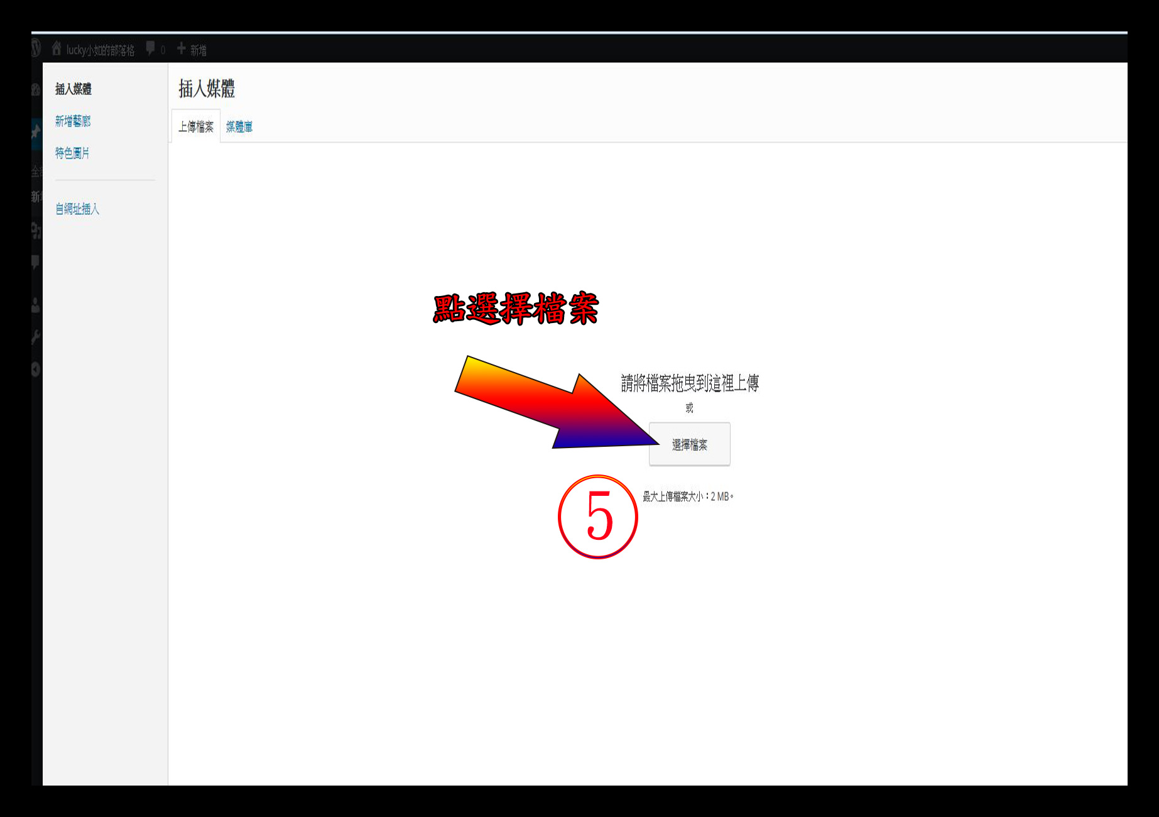Open lucky小如的部落格 site name link
The image size is (1159, 817).
coord(101,50)
